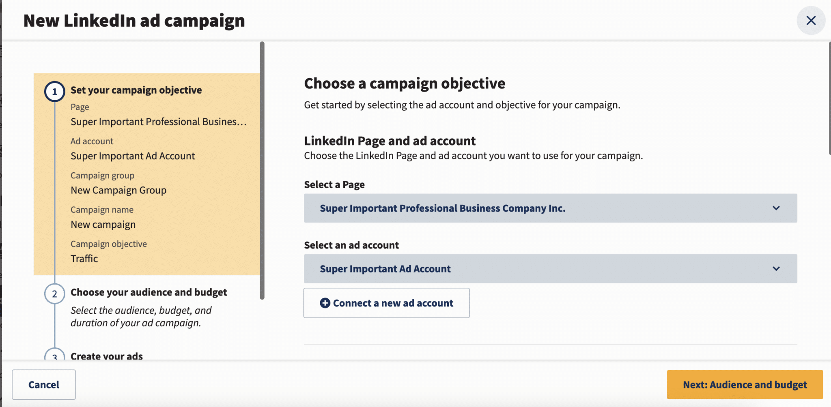Expand the Page chevron arrow
831x407 pixels.
click(776, 208)
